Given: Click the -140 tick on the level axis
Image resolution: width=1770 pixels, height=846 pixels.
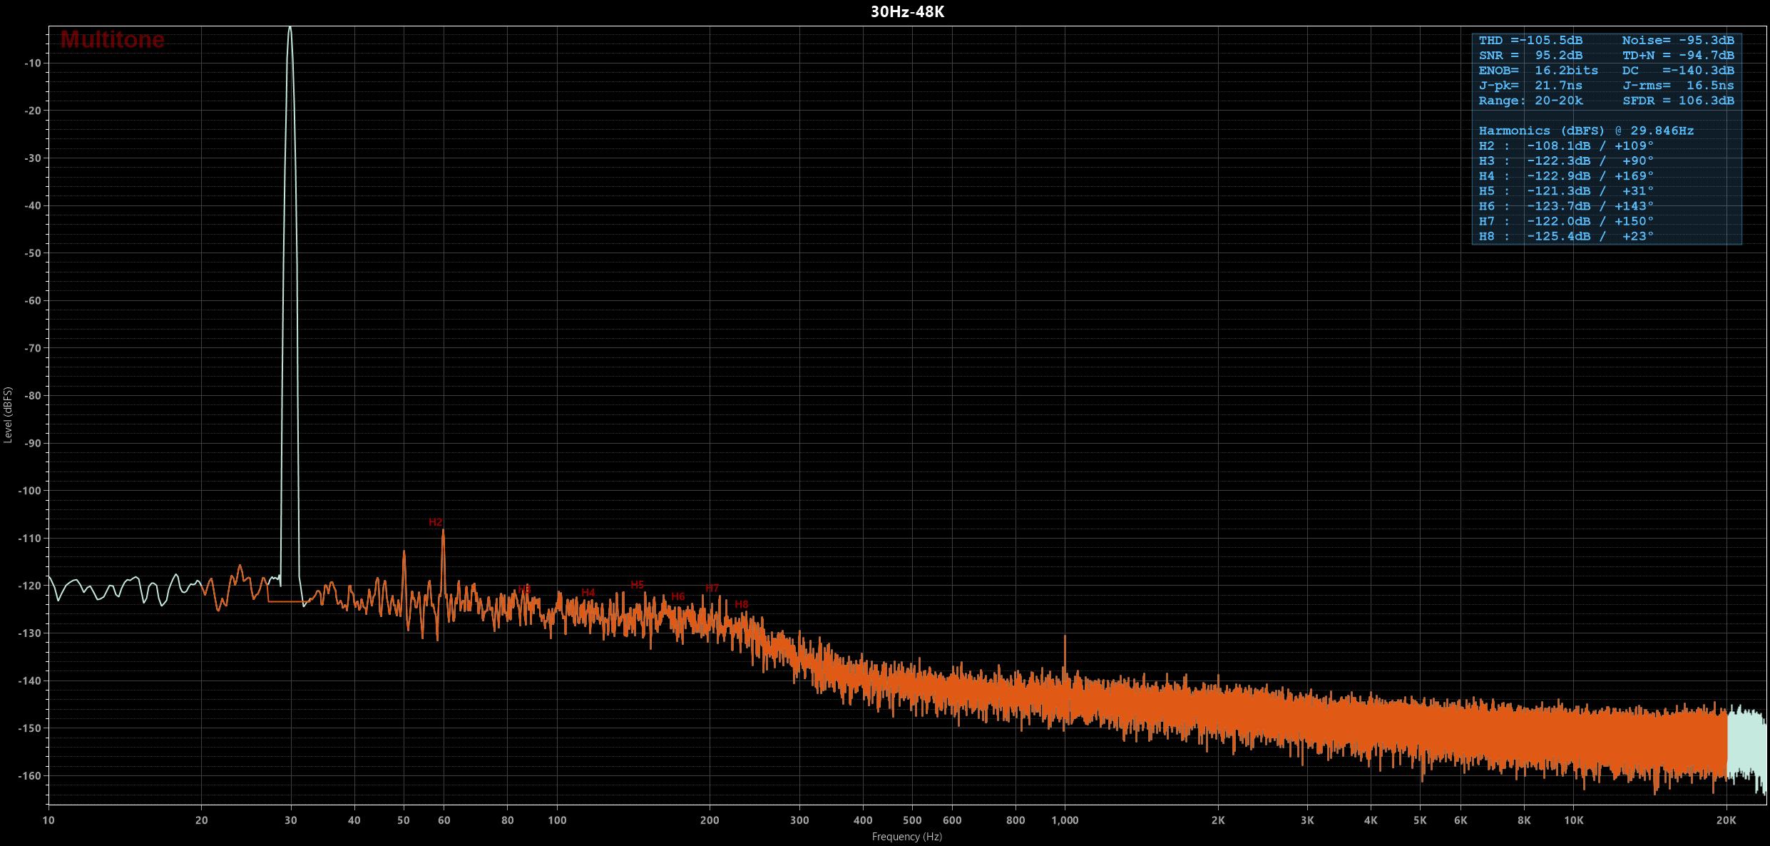Looking at the screenshot, I should pos(29,681).
